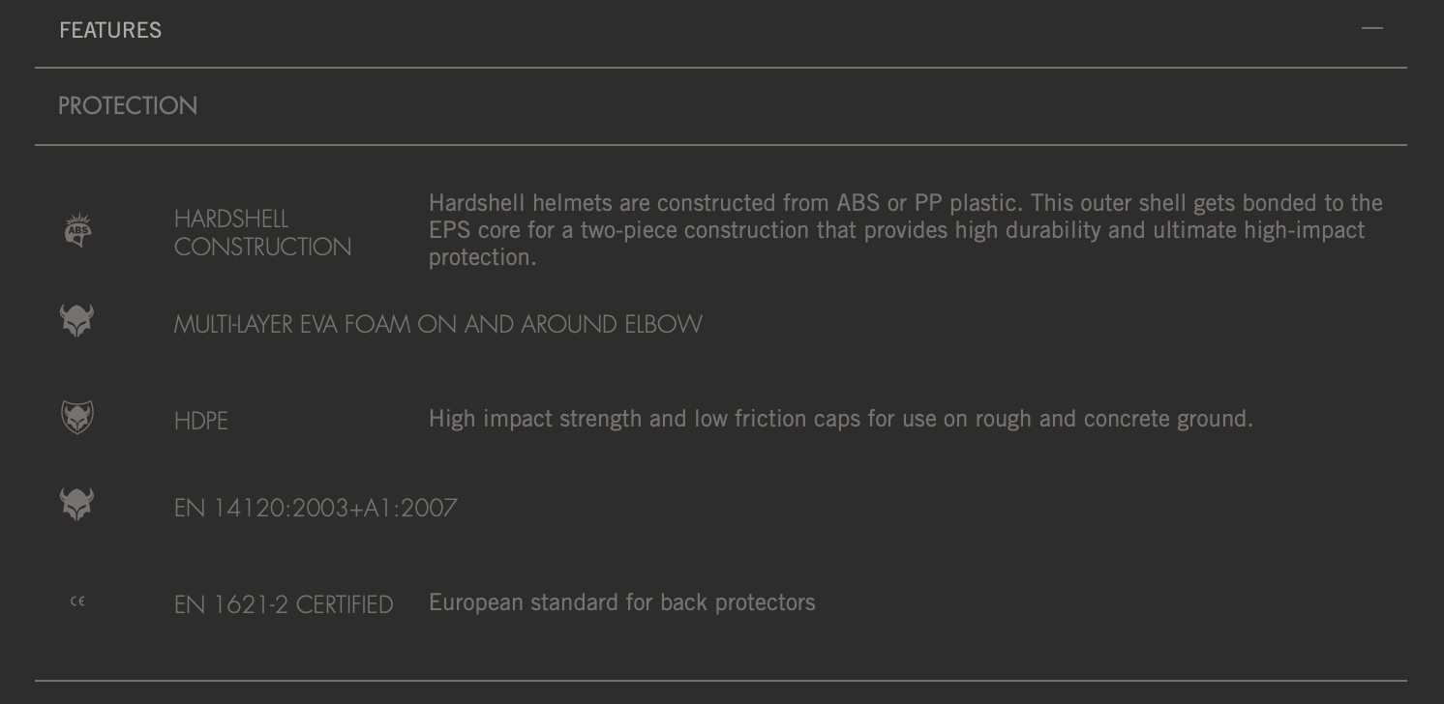Viewport: 1444px width, 704px height.
Task: Click 'European standard for back protectors' text
Action: [621, 602]
